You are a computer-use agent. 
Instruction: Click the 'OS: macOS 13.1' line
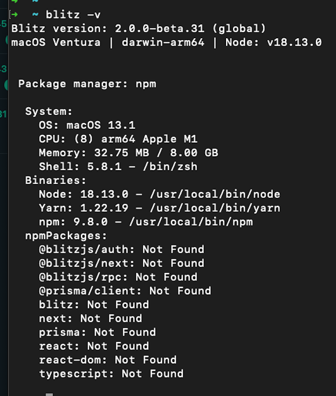pyautogui.click(x=87, y=125)
